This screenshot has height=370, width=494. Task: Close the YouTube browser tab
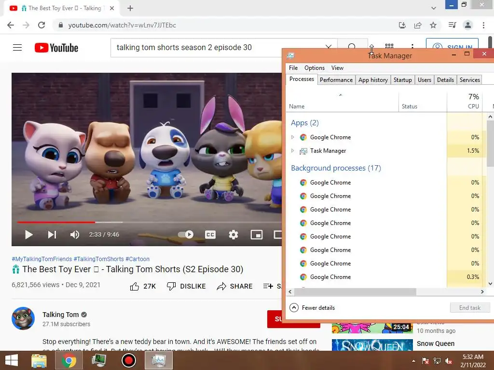(x=112, y=8)
